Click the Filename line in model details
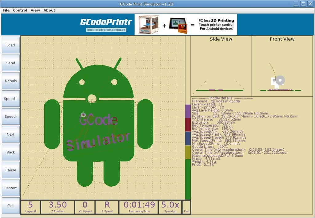The height and width of the screenshot is (218, 315). 216,101
